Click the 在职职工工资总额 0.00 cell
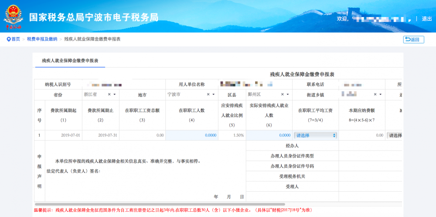This screenshot has width=436, height=217. (142, 135)
